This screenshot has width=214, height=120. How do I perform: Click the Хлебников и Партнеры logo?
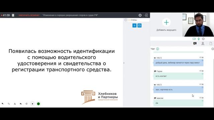click(100, 97)
